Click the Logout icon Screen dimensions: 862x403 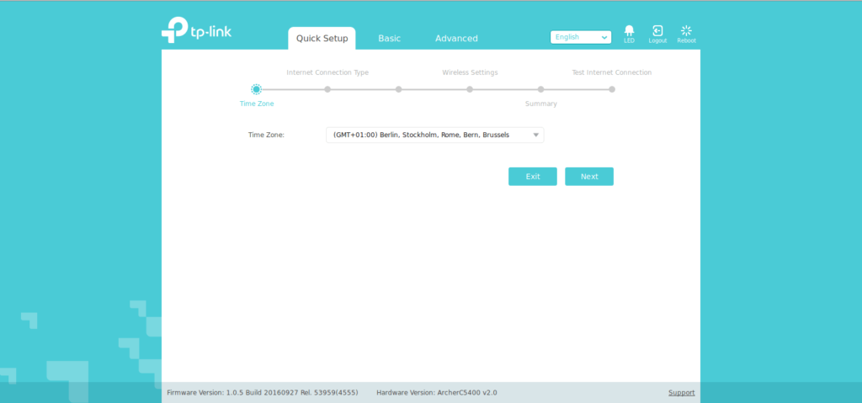coord(657,32)
